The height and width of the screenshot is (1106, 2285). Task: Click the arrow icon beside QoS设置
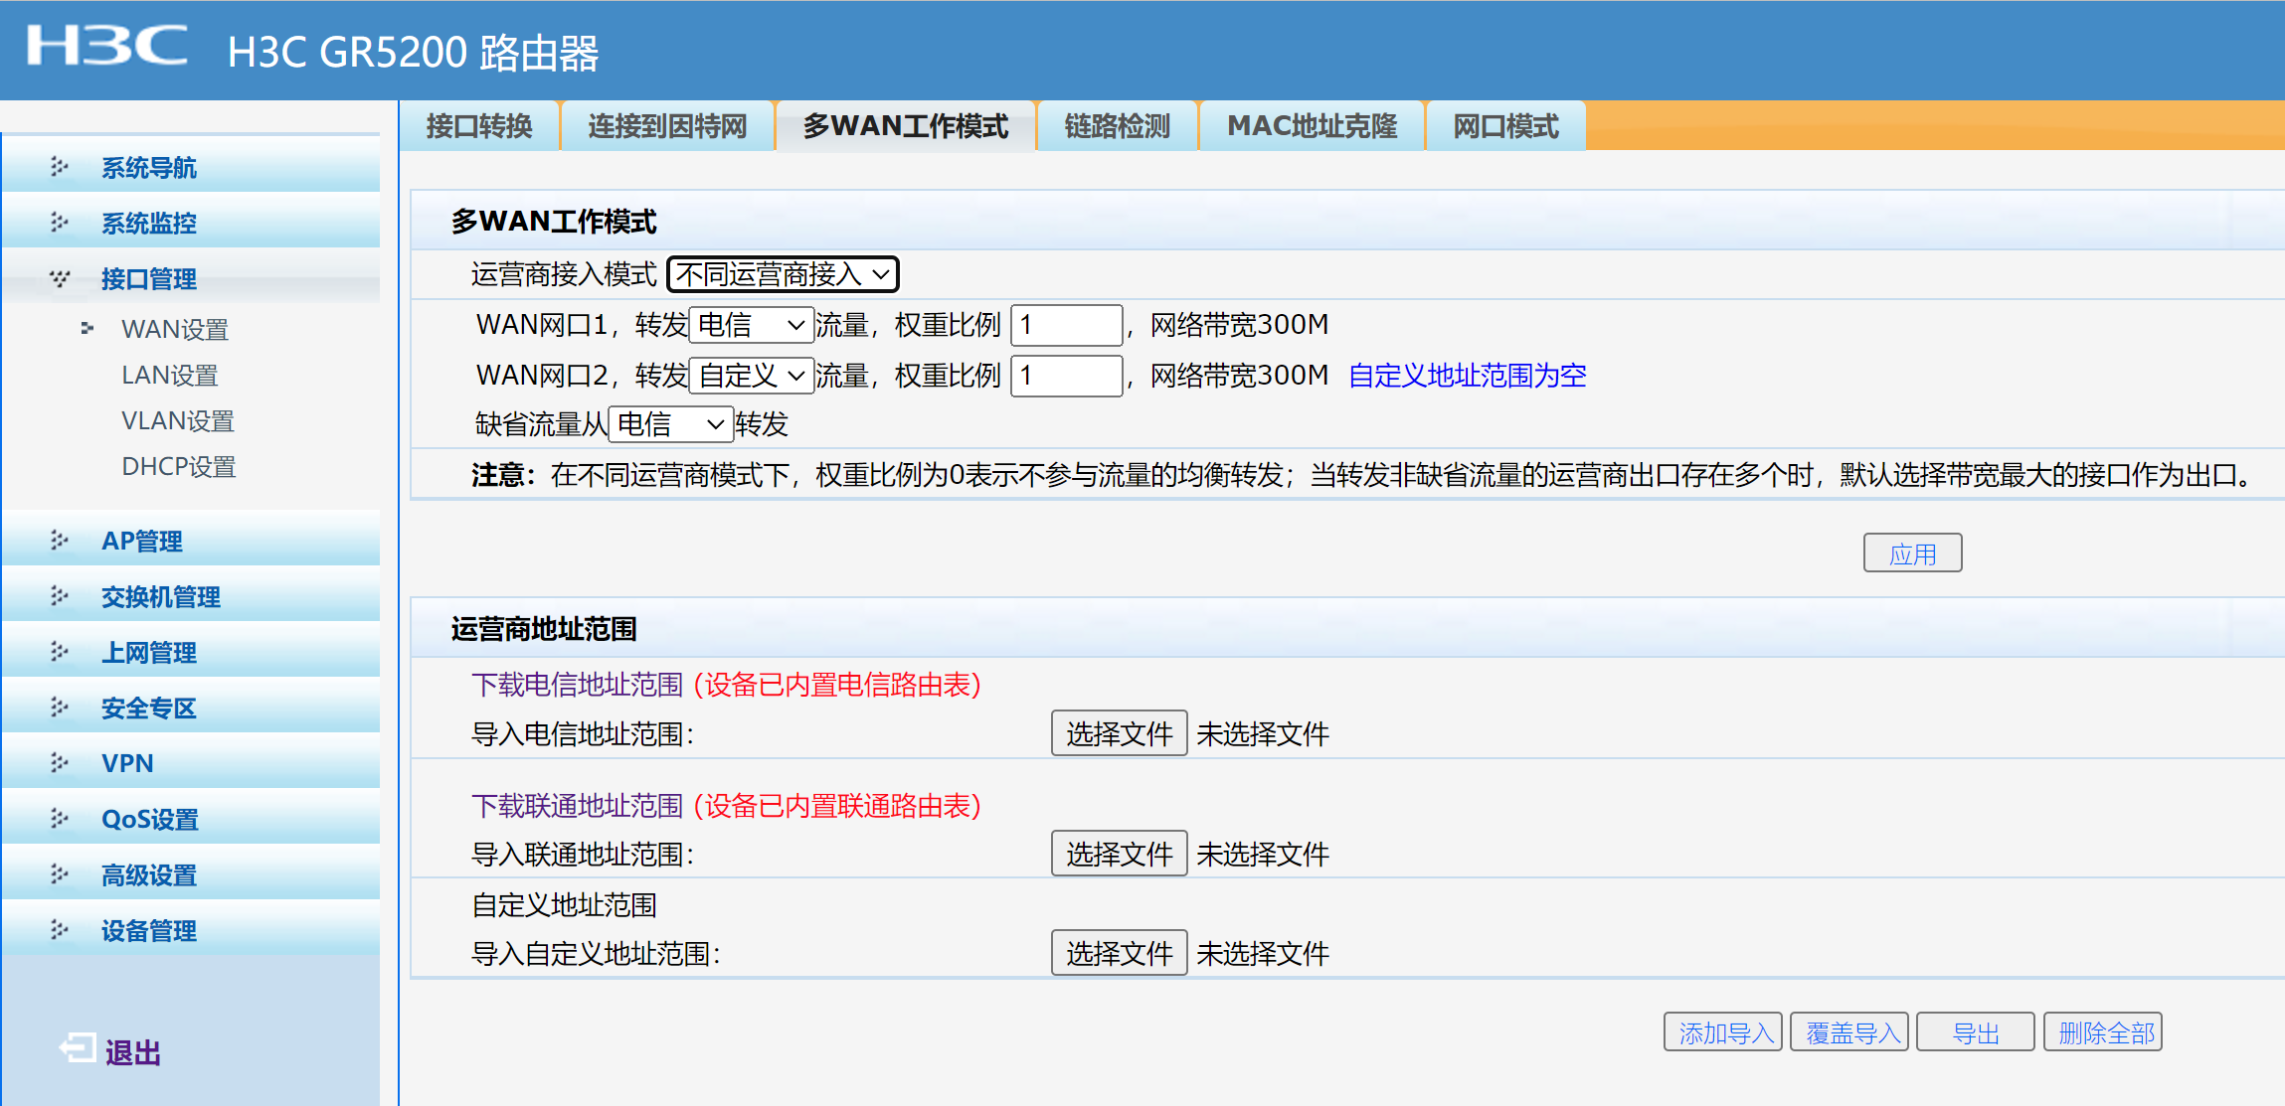pos(60,819)
